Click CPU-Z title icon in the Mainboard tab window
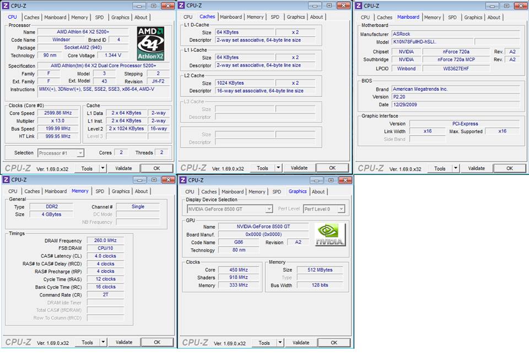Image resolution: width=529 pixels, height=363 pixels. (359, 5)
